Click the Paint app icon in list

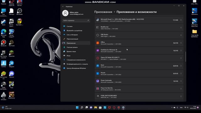click(98, 66)
